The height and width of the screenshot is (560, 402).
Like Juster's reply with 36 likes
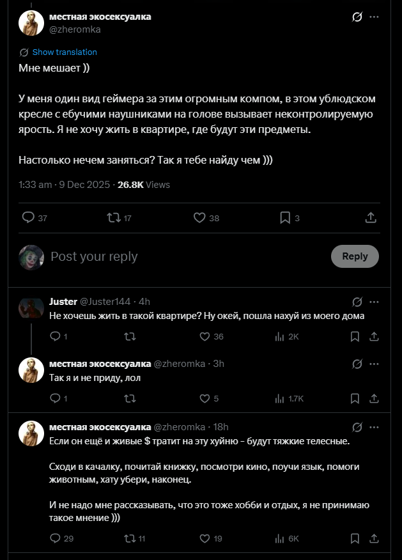(x=205, y=336)
